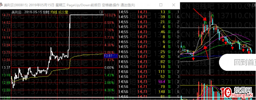Select the trade row with volume 25
256x100 pixels.
point(149,52)
